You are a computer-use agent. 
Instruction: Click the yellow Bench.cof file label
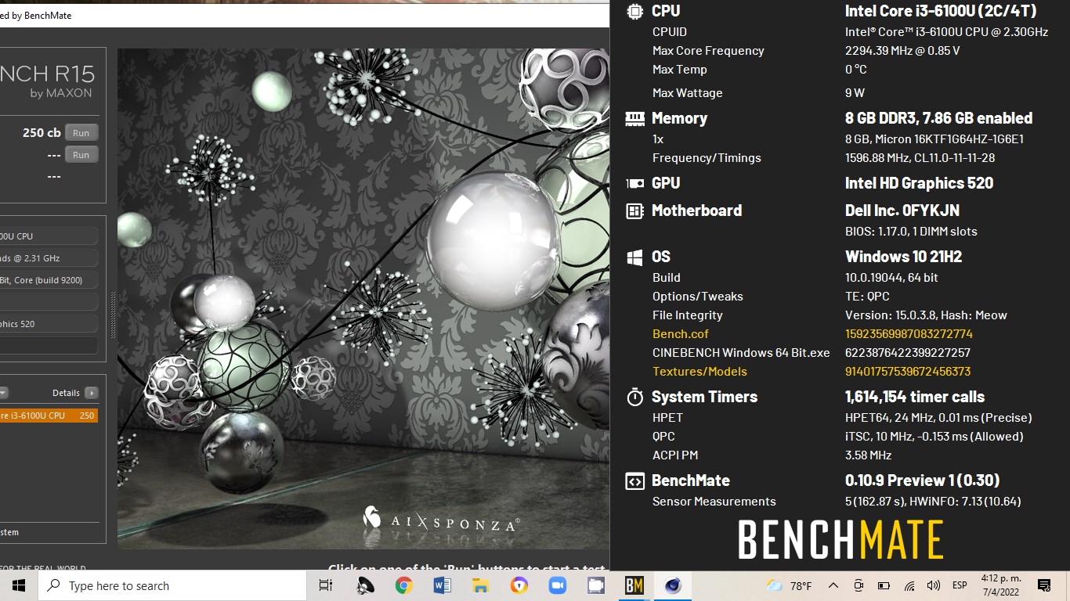[x=681, y=334]
